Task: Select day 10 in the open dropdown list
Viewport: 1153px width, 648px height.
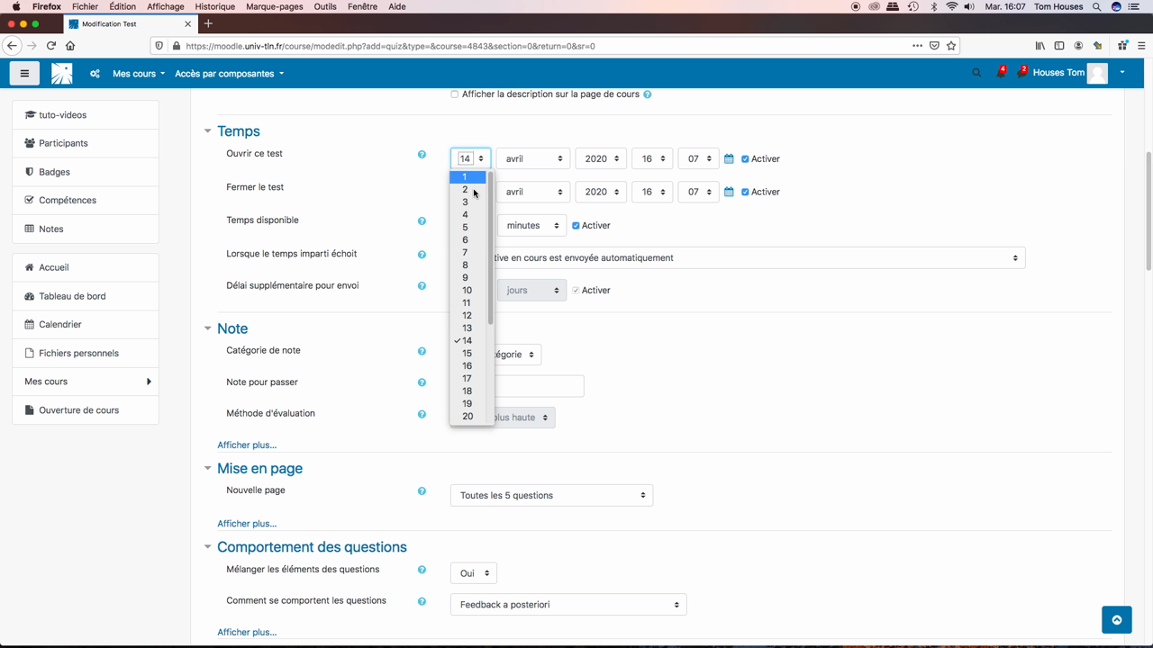Action: pos(467,291)
